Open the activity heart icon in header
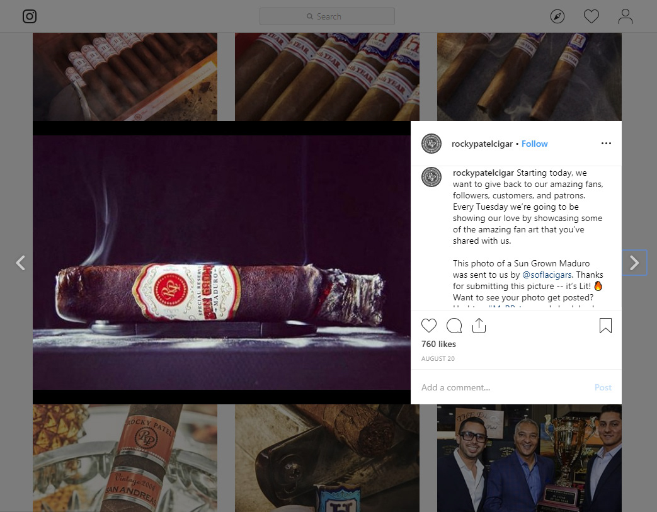Viewport: 657px width, 512px height. pyautogui.click(x=591, y=16)
